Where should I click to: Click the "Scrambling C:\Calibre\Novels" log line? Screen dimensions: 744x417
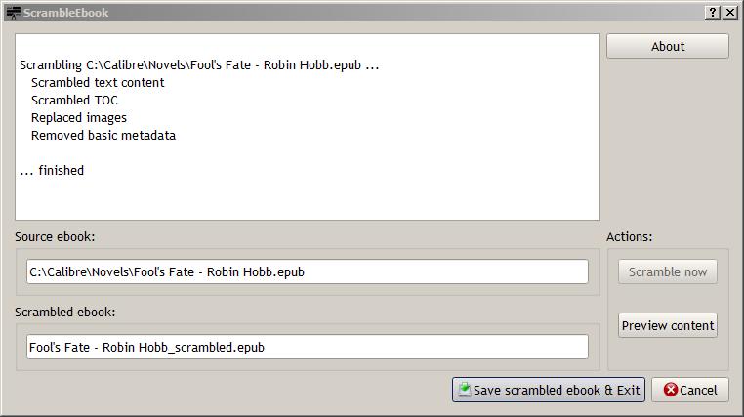pyautogui.click(x=198, y=65)
